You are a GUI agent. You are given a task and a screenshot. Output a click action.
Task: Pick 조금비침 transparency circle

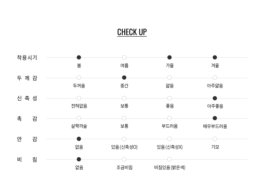[124, 159]
